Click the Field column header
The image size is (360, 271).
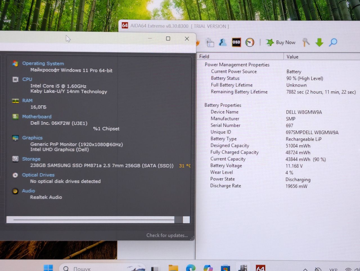click(240, 57)
